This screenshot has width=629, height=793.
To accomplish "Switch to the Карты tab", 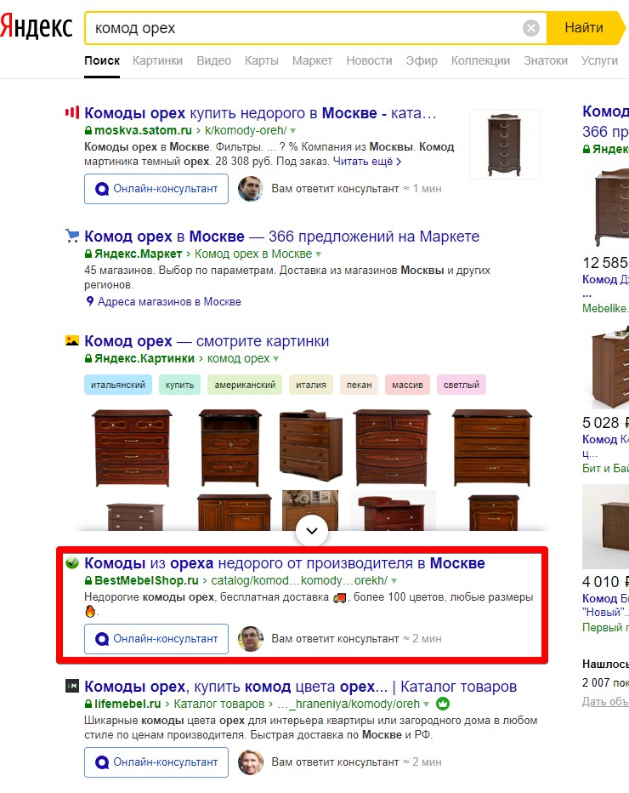I will (262, 60).
